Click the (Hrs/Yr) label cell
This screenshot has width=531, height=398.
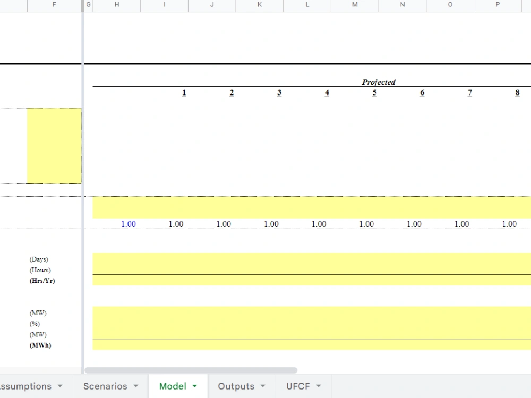click(x=42, y=281)
